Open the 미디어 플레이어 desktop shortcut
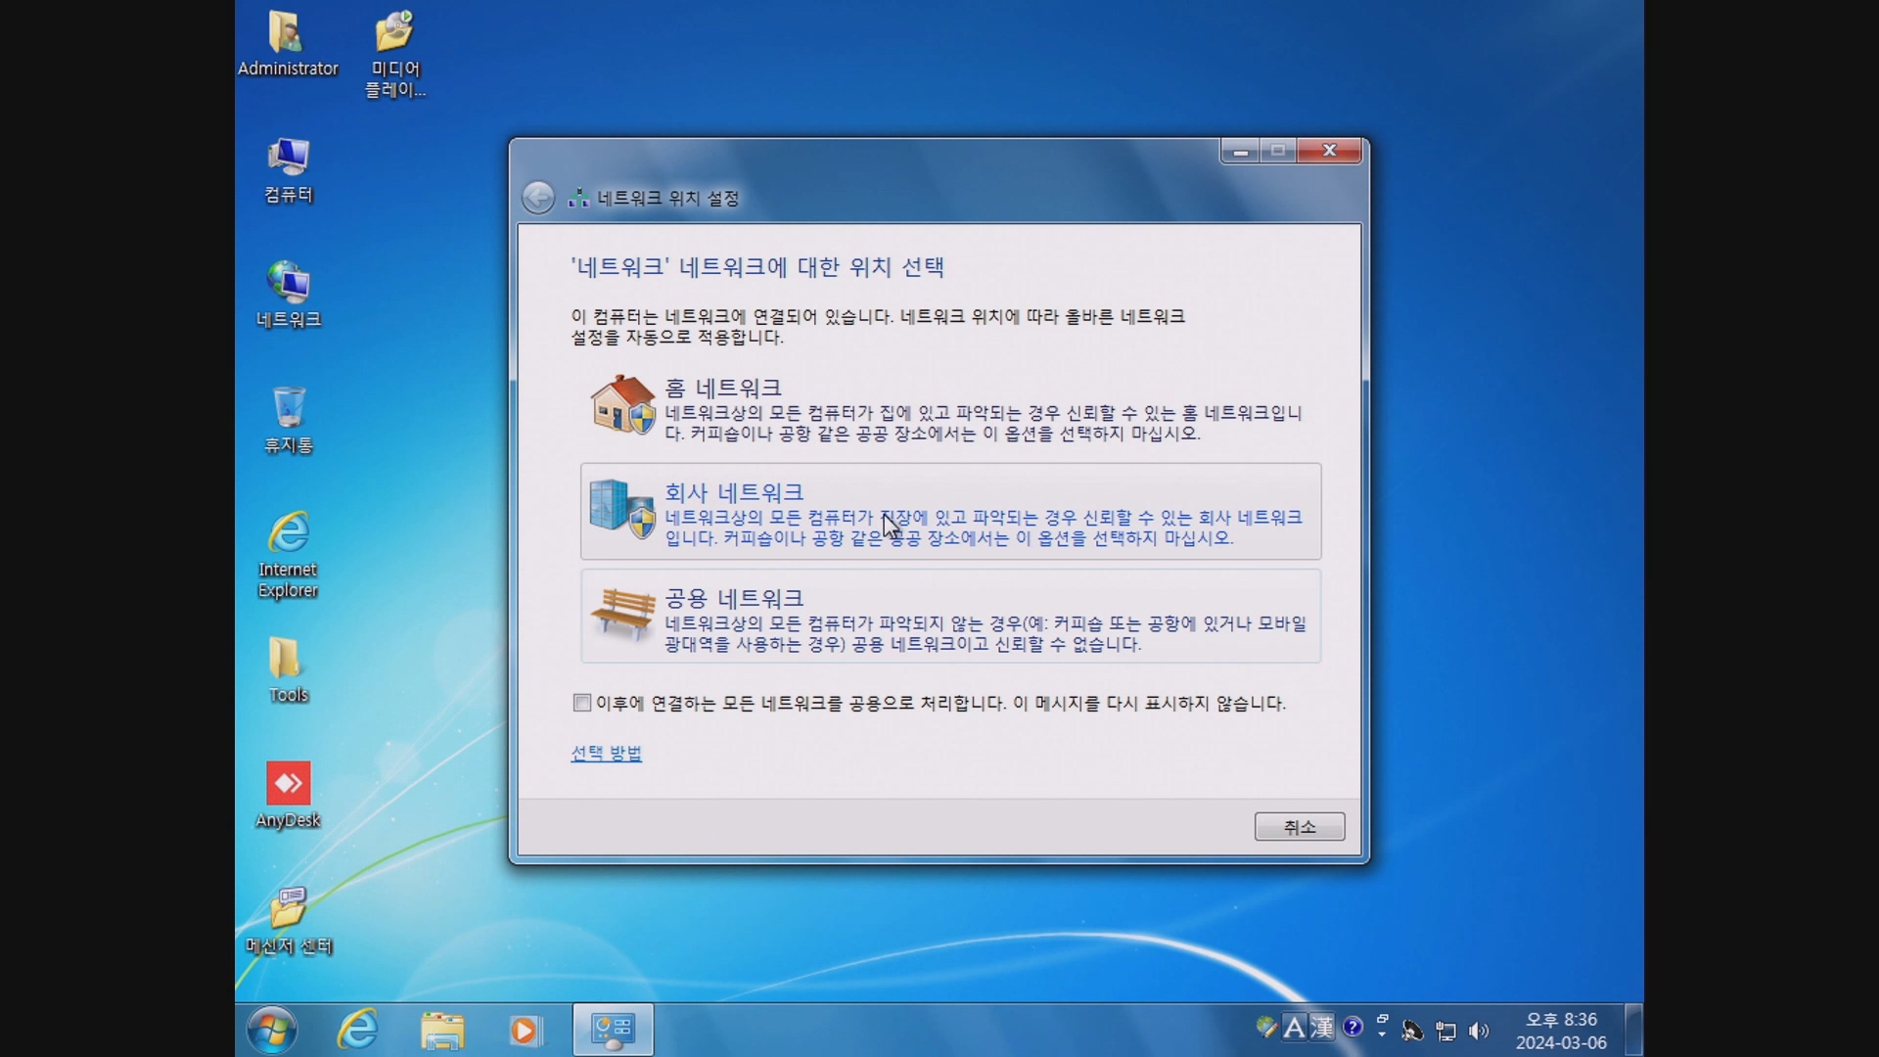This screenshot has width=1879, height=1057. [394, 55]
